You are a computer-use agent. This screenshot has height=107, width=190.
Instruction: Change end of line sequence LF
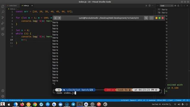tap(144, 100)
